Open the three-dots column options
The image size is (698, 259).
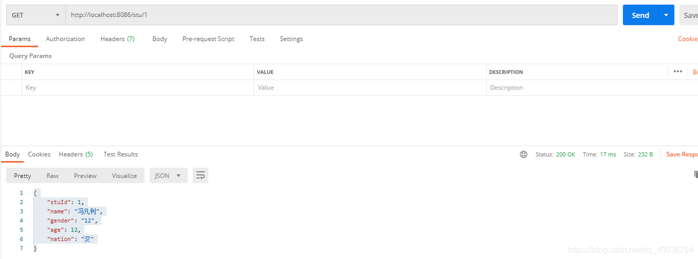point(677,71)
